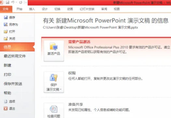Click the Undo arrow in quick access toolbar
The image size is (171, 118).
pos(13,2)
